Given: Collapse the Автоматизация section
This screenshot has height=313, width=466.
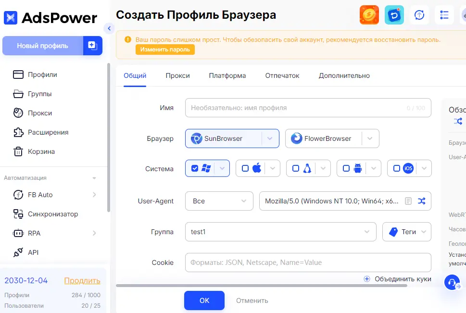Looking at the screenshot, I should point(94,178).
